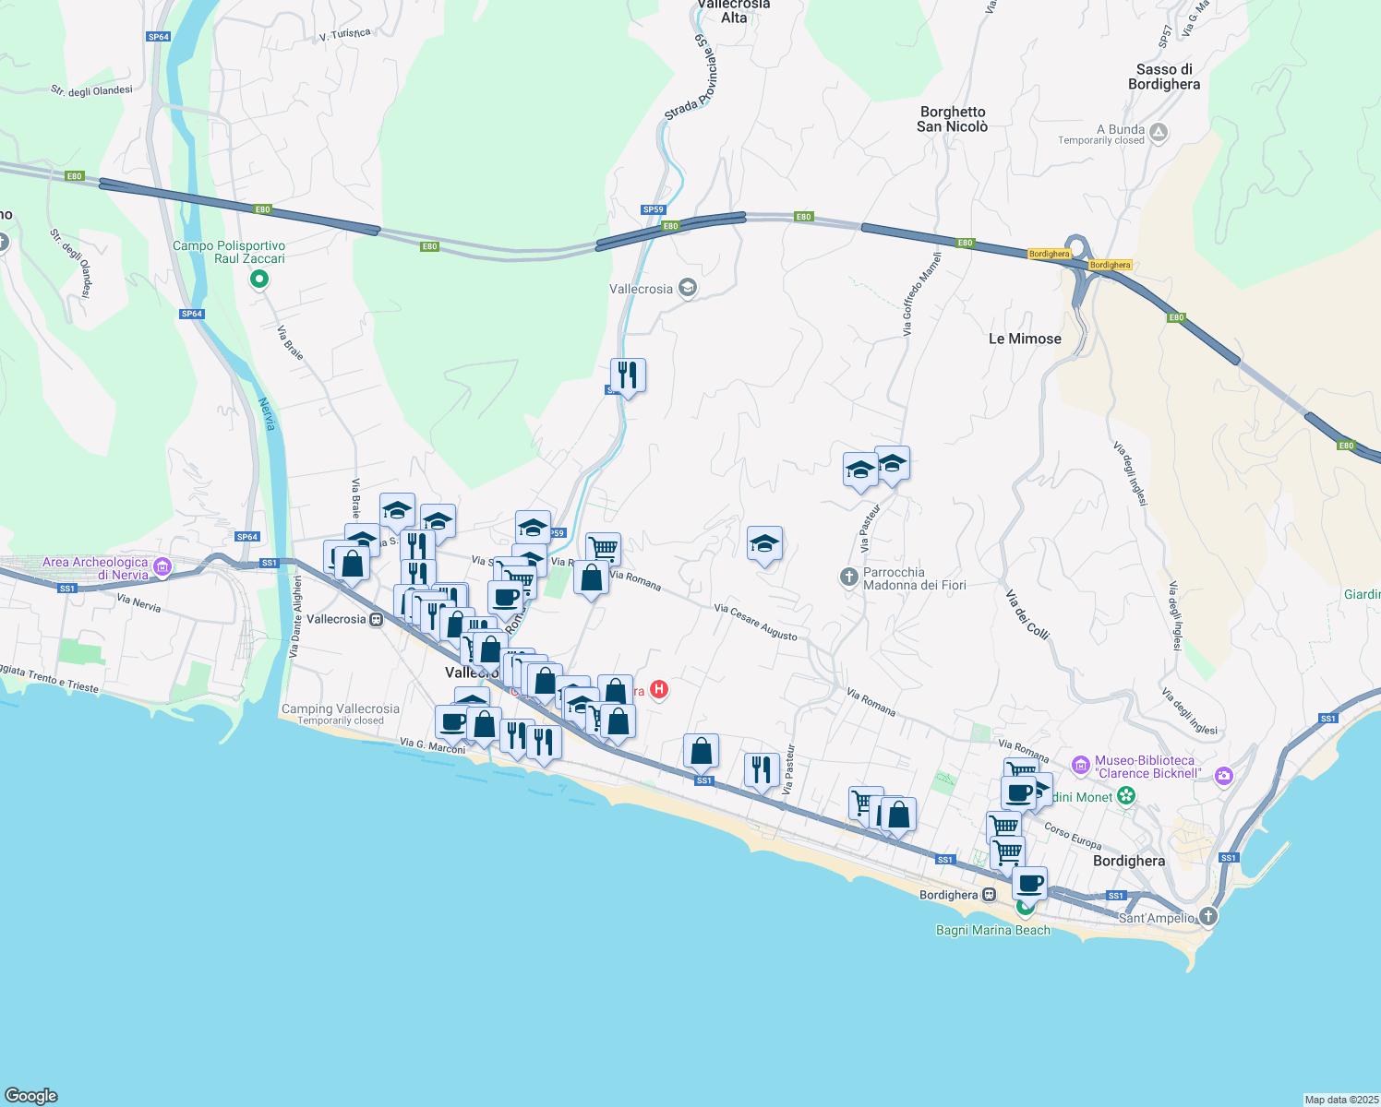Screen dimensions: 1381x1107
Task: Select the cafe marker on Via G. Marconi
Action: [x=452, y=724]
